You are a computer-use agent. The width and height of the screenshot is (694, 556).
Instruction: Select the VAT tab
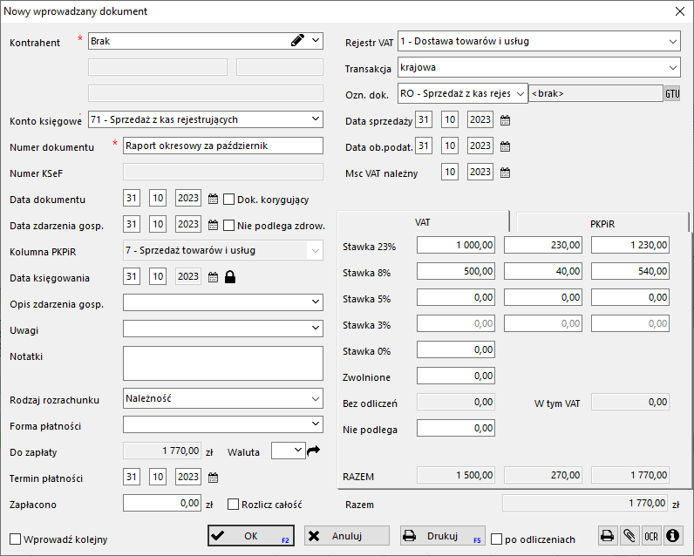pos(422,222)
